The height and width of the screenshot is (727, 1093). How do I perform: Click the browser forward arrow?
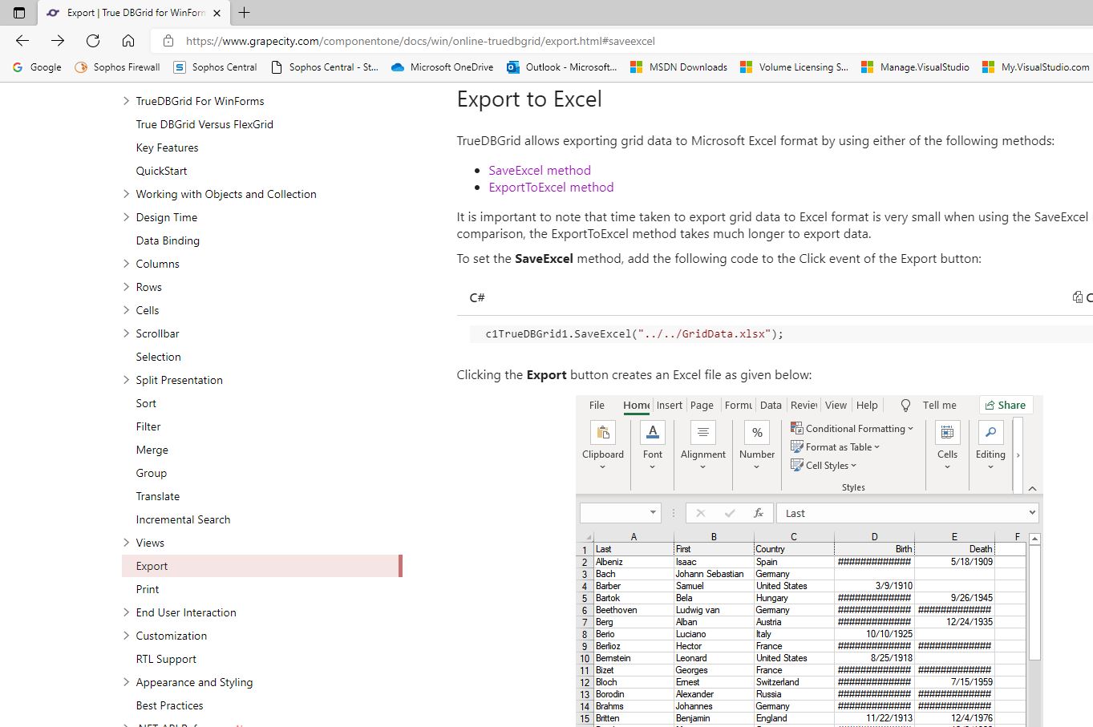[x=58, y=41]
